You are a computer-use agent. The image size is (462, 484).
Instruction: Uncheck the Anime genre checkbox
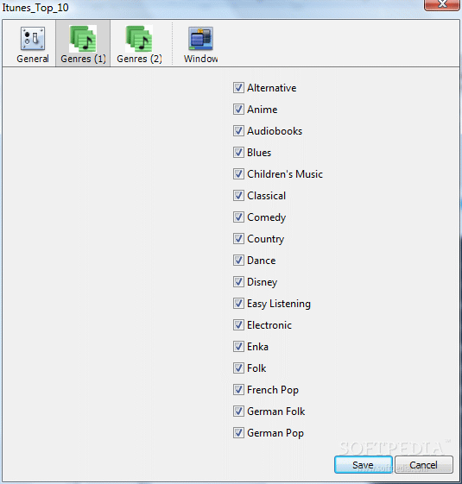point(238,110)
